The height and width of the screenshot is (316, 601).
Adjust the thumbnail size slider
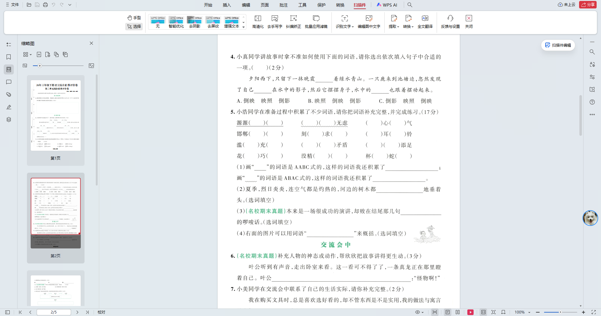(40, 66)
